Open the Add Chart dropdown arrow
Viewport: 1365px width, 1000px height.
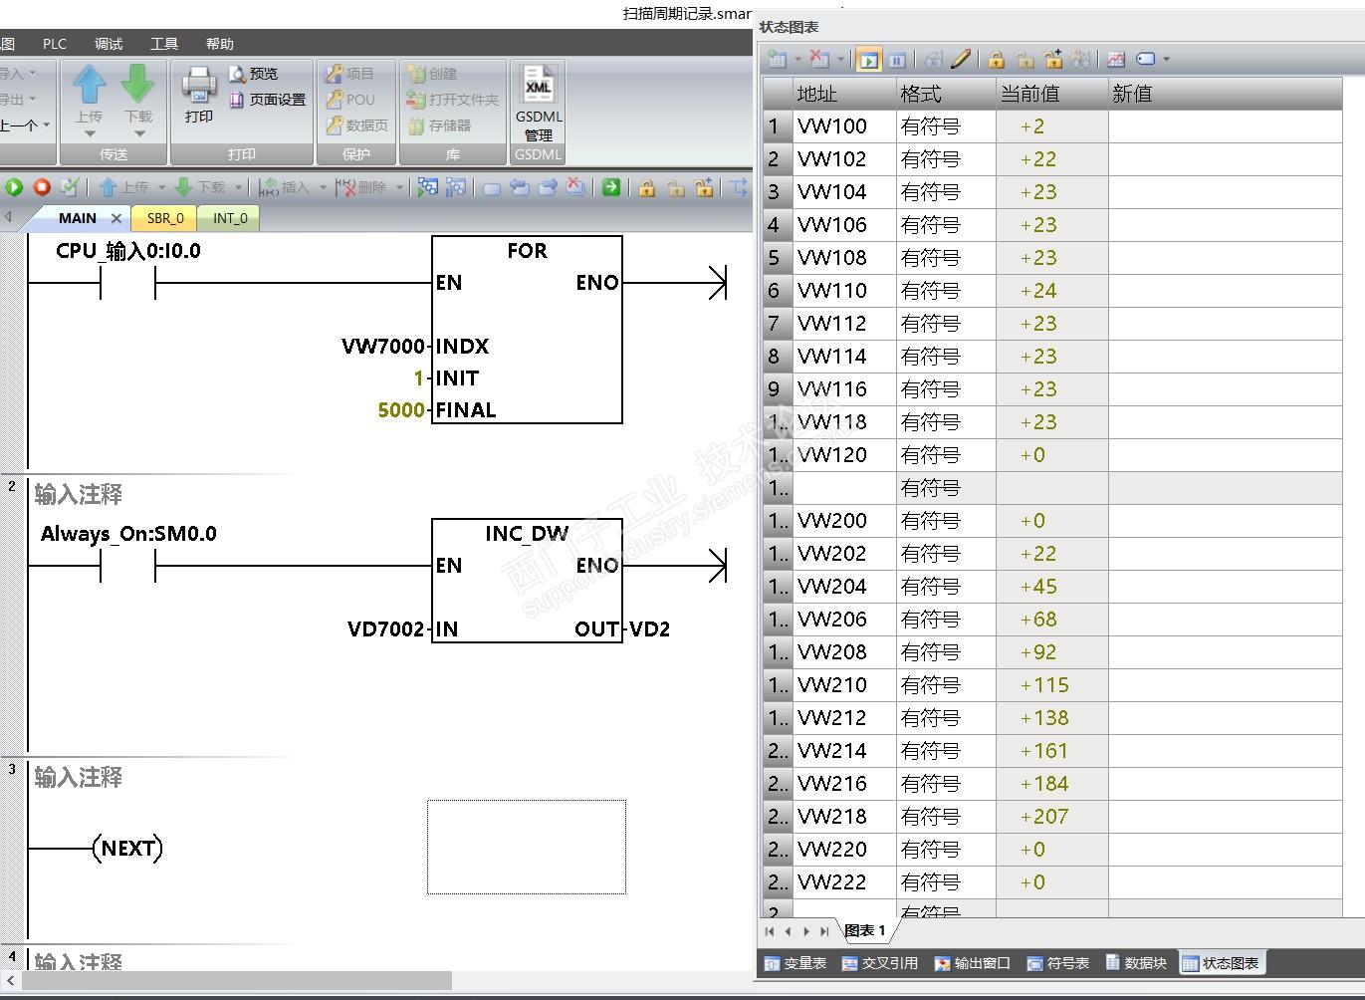coord(797,60)
